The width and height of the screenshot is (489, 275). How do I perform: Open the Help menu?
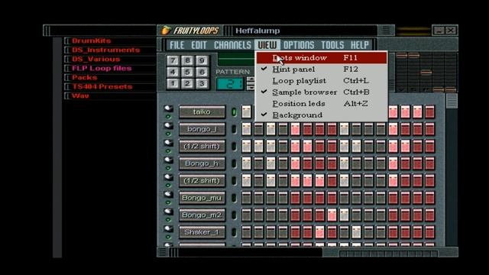tap(360, 45)
